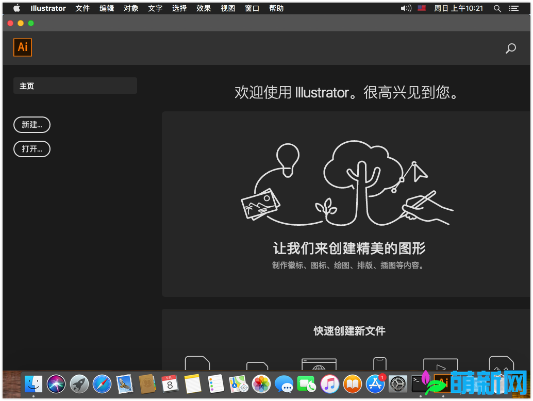Click the heading 让我们来创建精美的图形
The width and height of the screenshot is (533, 401).
click(x=349, y=248)
